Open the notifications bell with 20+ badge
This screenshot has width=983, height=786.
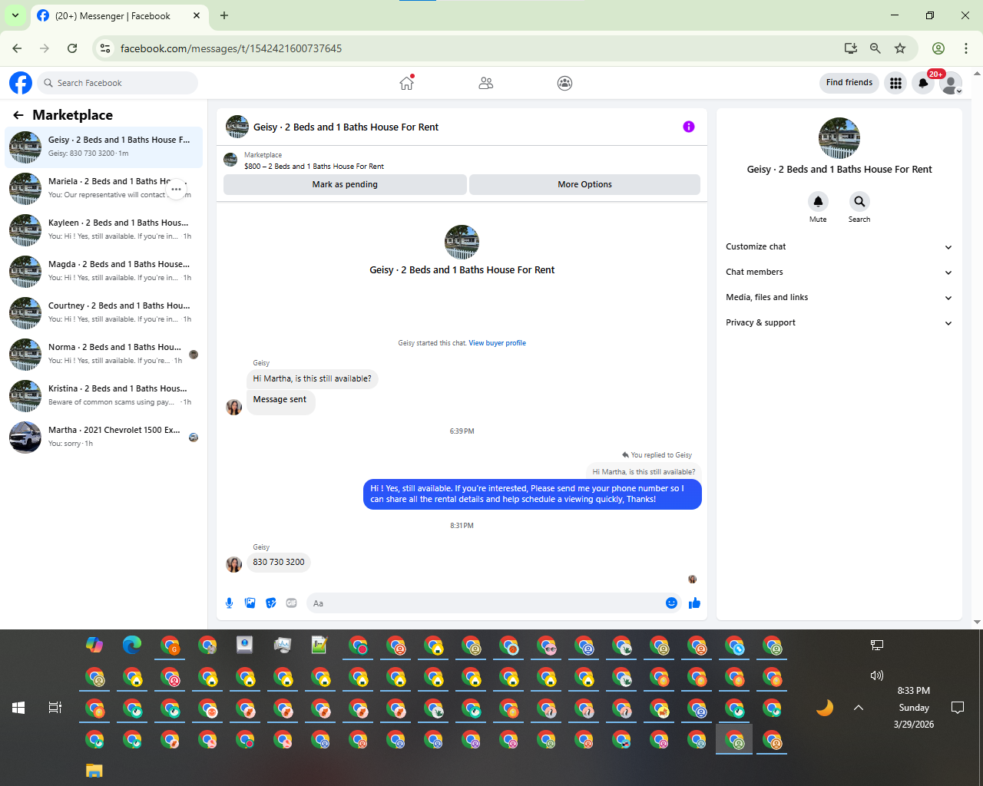coord(923,83)
